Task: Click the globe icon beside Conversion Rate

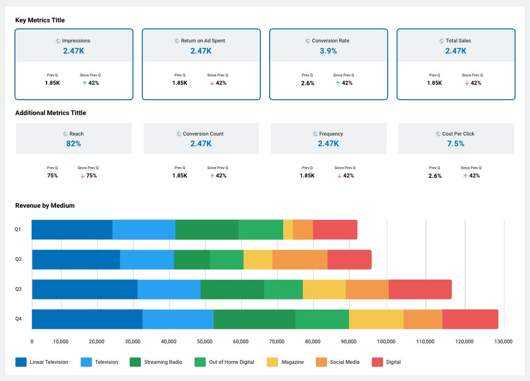Action: click(x=307, y=41)
